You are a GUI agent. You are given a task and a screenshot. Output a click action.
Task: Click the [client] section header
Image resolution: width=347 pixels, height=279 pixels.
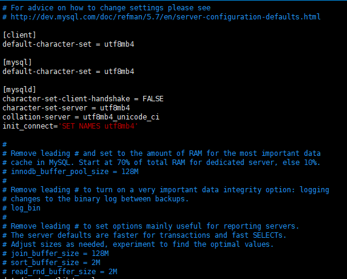click(x=19, y=35)
